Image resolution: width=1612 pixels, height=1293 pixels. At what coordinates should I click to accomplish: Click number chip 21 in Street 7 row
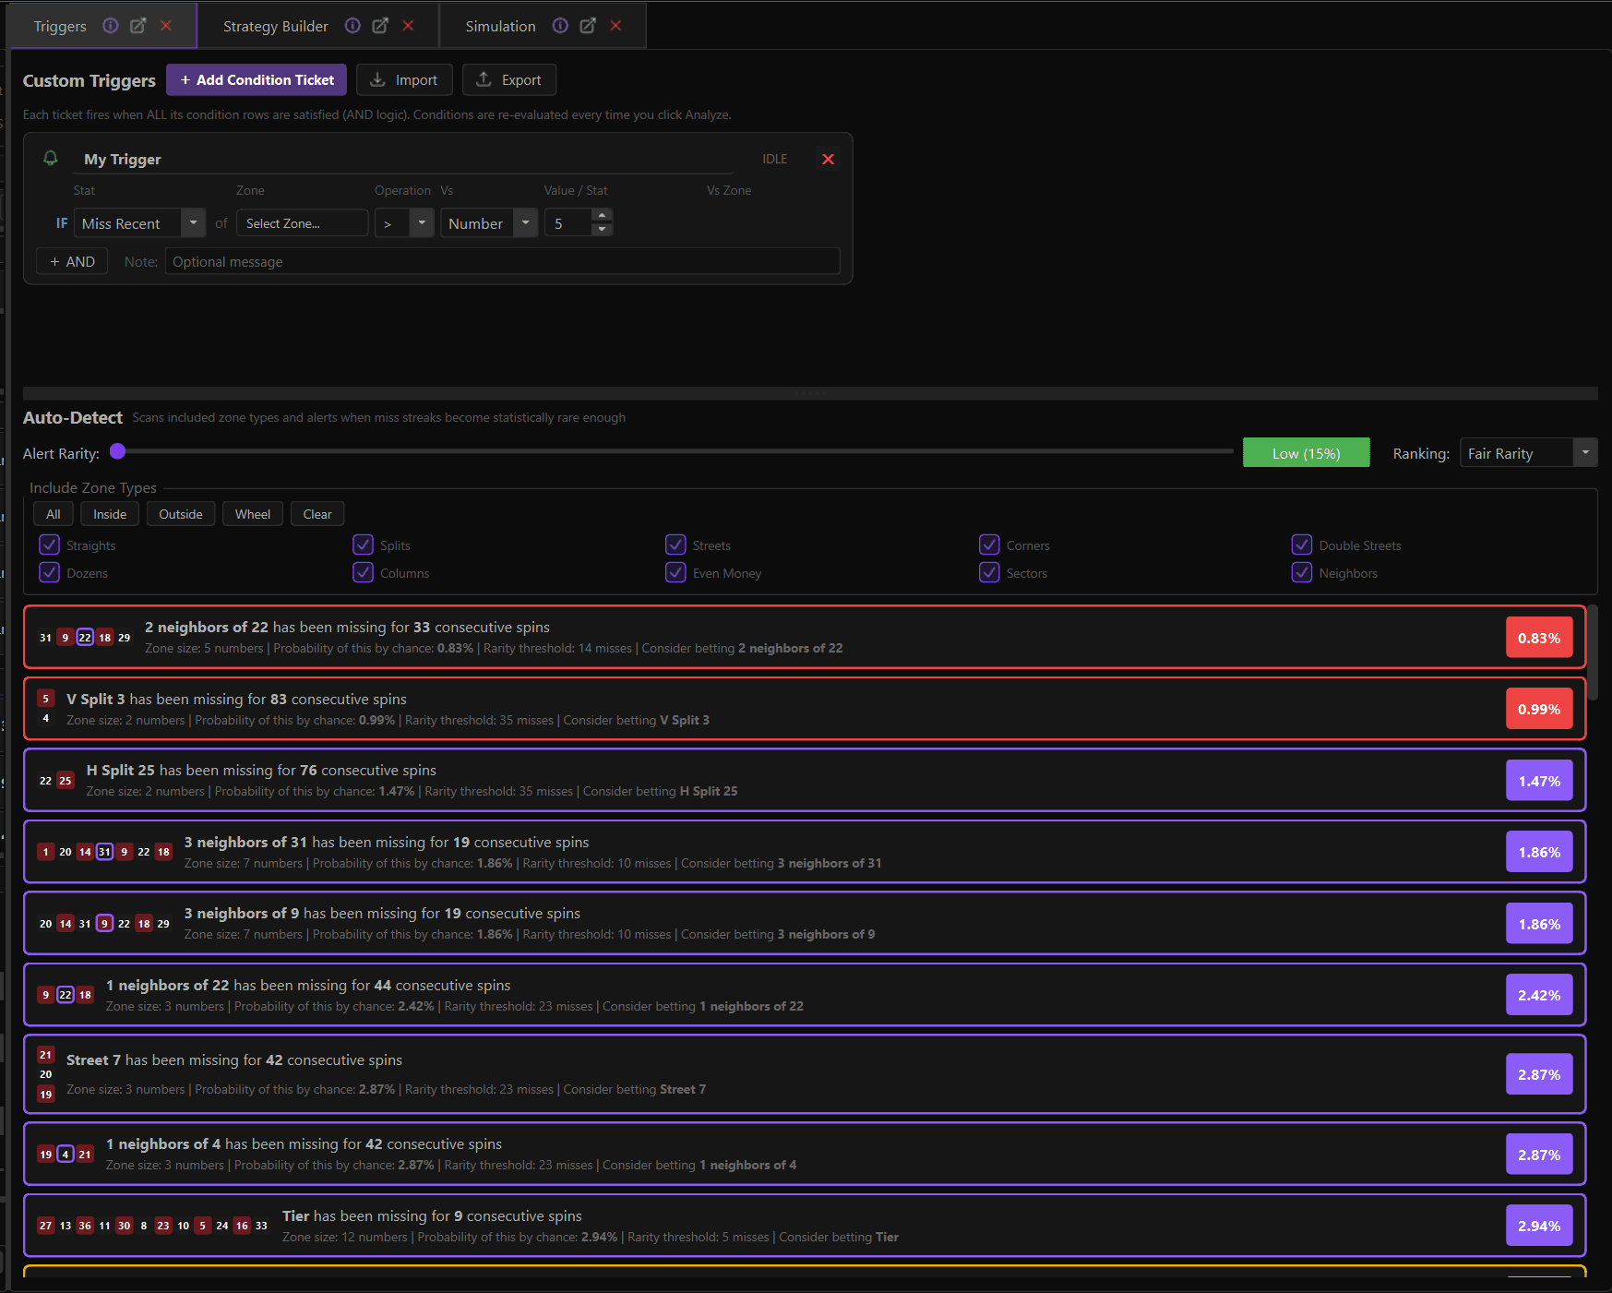45,1055
